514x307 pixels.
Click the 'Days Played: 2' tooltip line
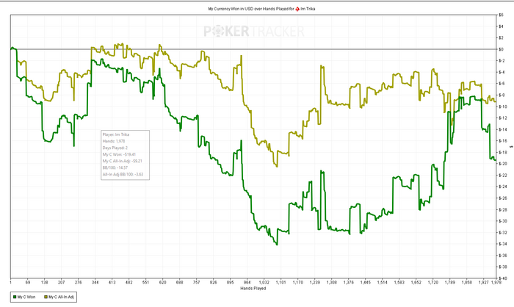coord(115,148)
